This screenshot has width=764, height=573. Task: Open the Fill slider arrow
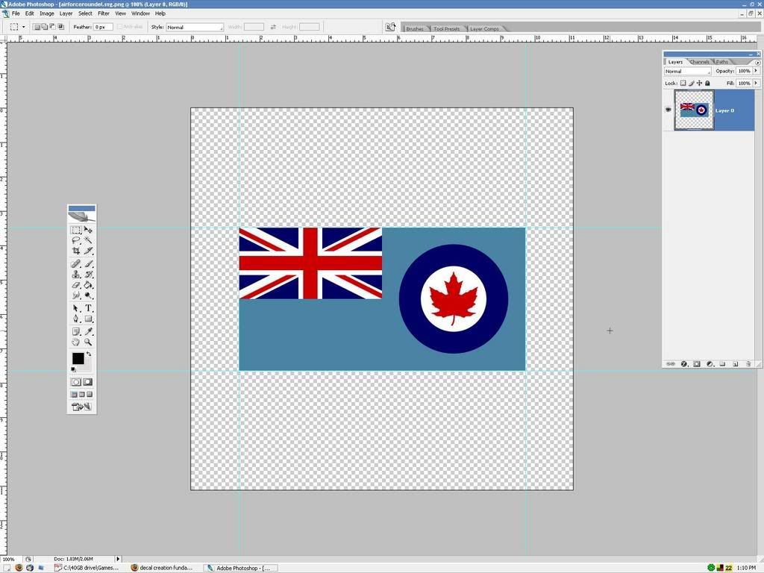pyautogui.click(x=756, y=84)
